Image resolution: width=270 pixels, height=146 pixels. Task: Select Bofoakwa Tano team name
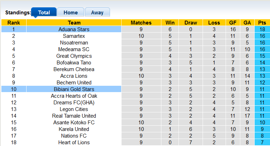click(x=74, y=63)
